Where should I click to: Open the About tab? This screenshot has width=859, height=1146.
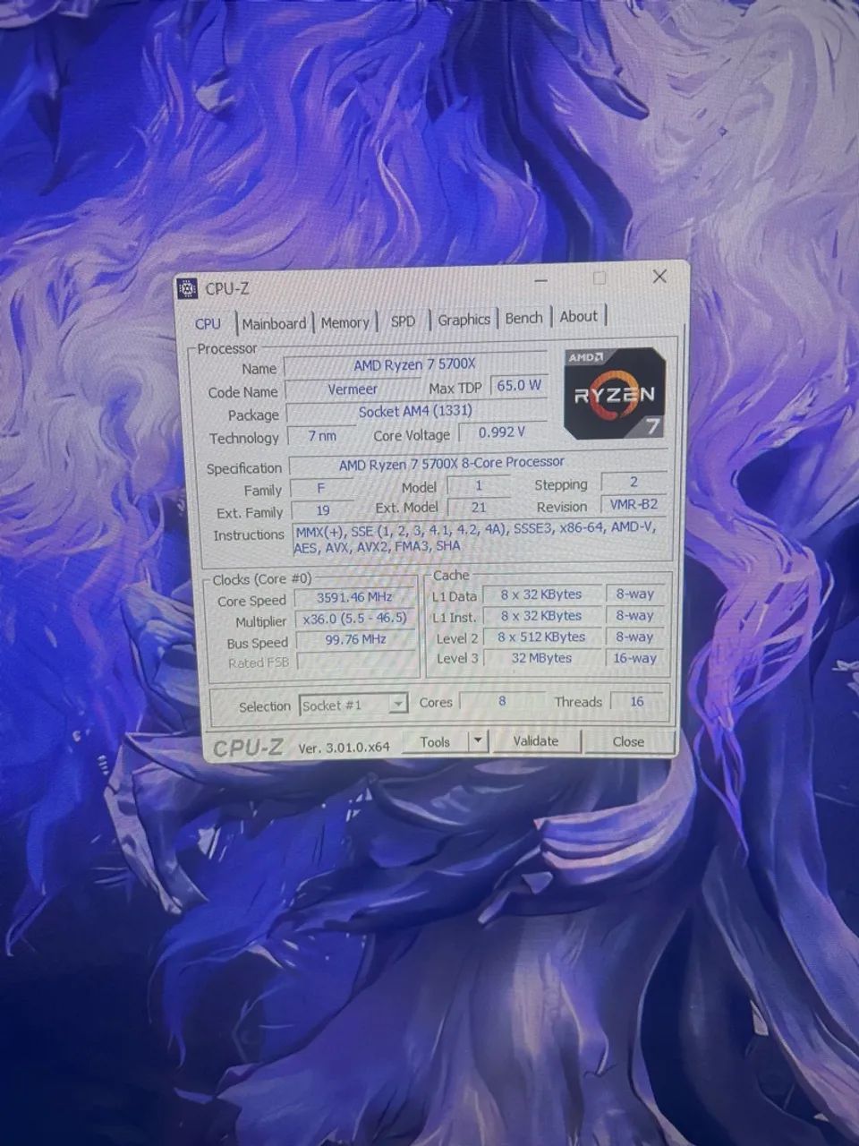coord(579,316)
